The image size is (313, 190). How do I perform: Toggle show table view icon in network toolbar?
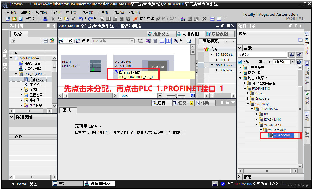click(169, 41)
